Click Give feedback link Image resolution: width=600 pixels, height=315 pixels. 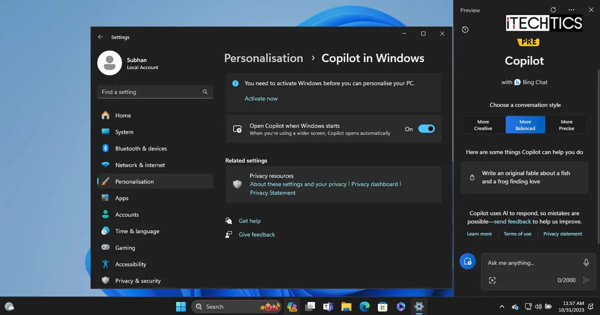(x=257, y=234)
